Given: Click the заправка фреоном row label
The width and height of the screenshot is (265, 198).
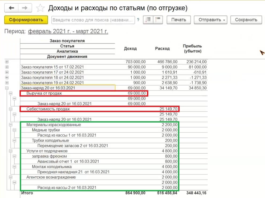Looking at the screenshot, I should click(x=49, y=156).
